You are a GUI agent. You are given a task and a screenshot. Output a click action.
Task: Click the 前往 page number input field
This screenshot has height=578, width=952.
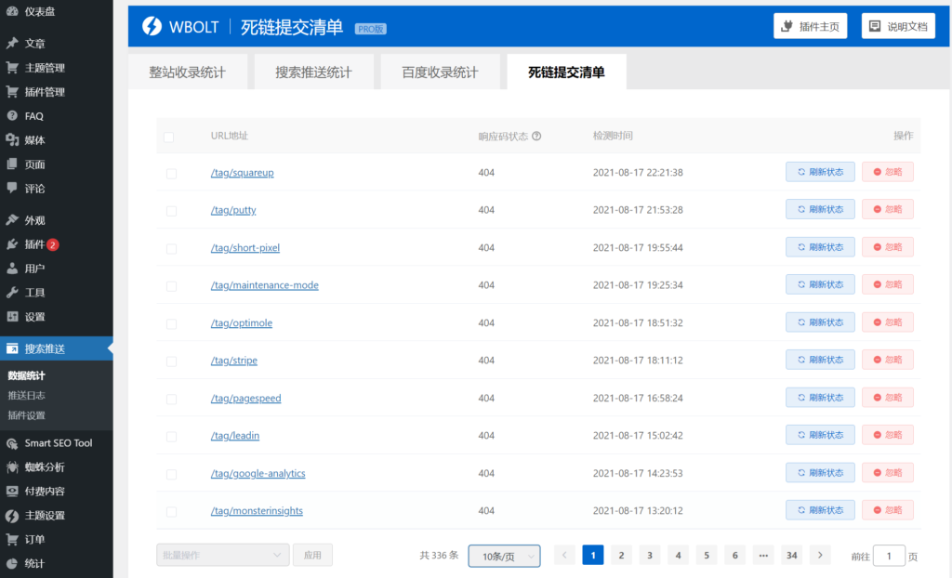[889, 557]
